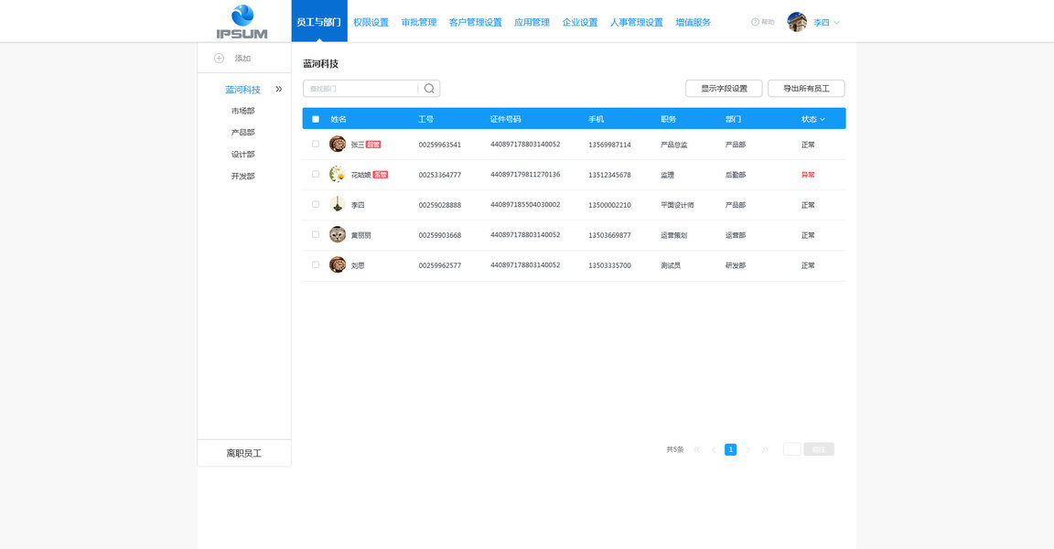Switch to the 应用管理 tab
1054x549 pixels.
[532, 22]
